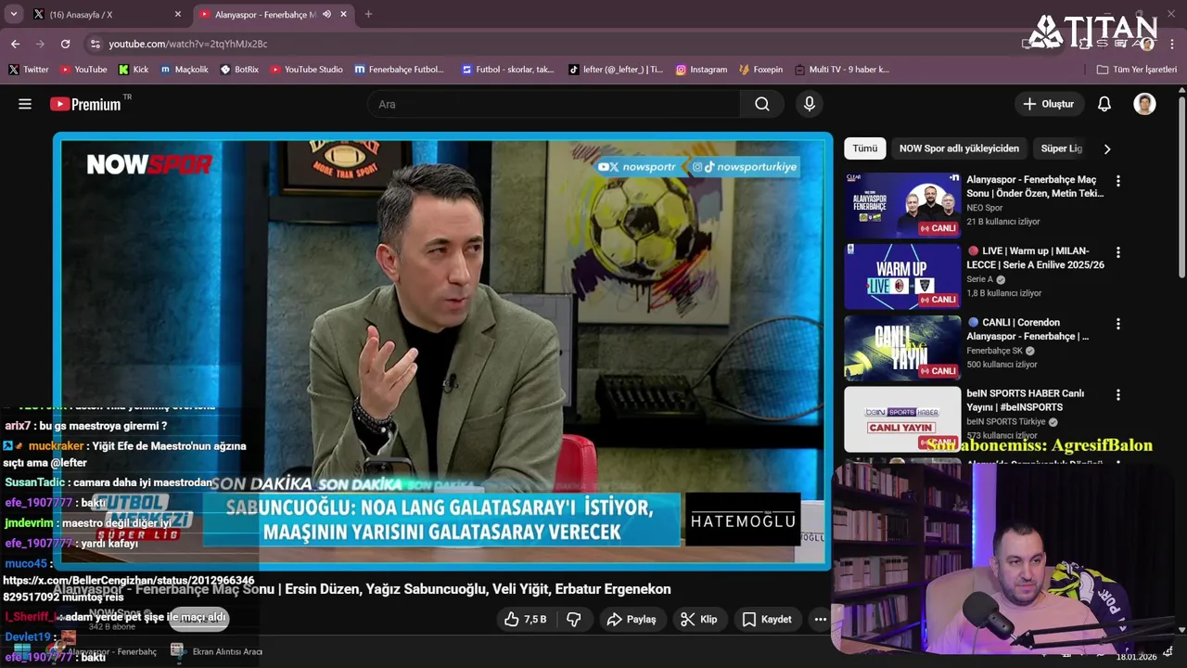Open options for beIN SPORTS HABER video
Viewport: 1187px width, 668px height.
(1117, 394)
